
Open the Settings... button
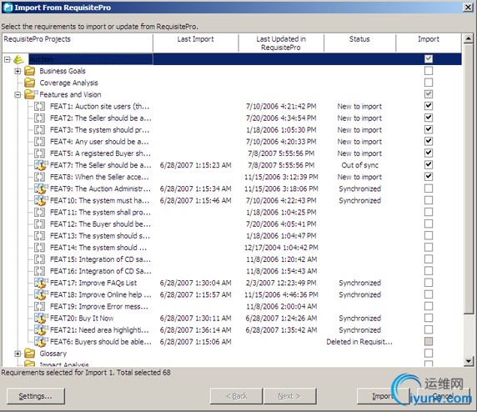[36, 396]
